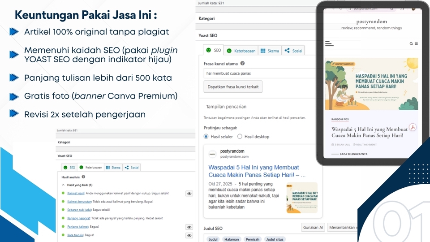Click the red PDF icon beside the article title
Image resolution: width=430 pixels, height=242 pixels.
point(413,127)
